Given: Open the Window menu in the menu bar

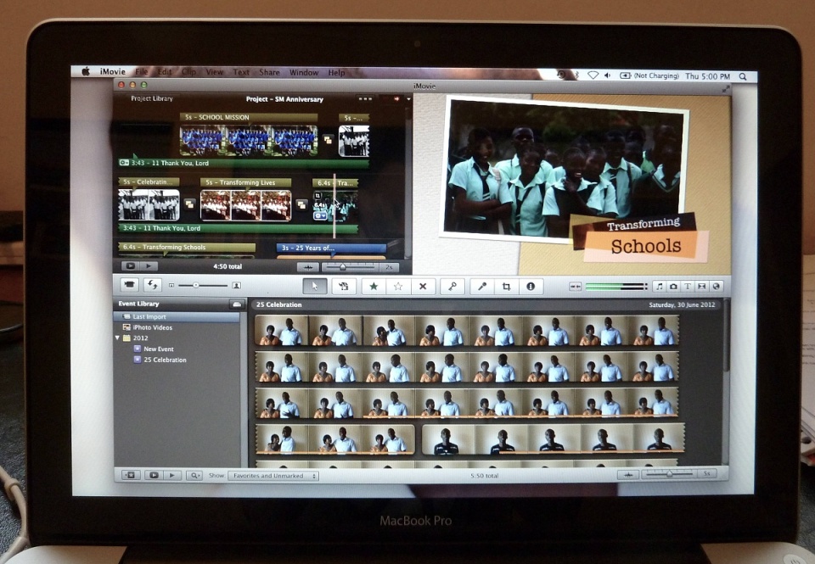Looking at the screenshot, I should click(304, 73).
